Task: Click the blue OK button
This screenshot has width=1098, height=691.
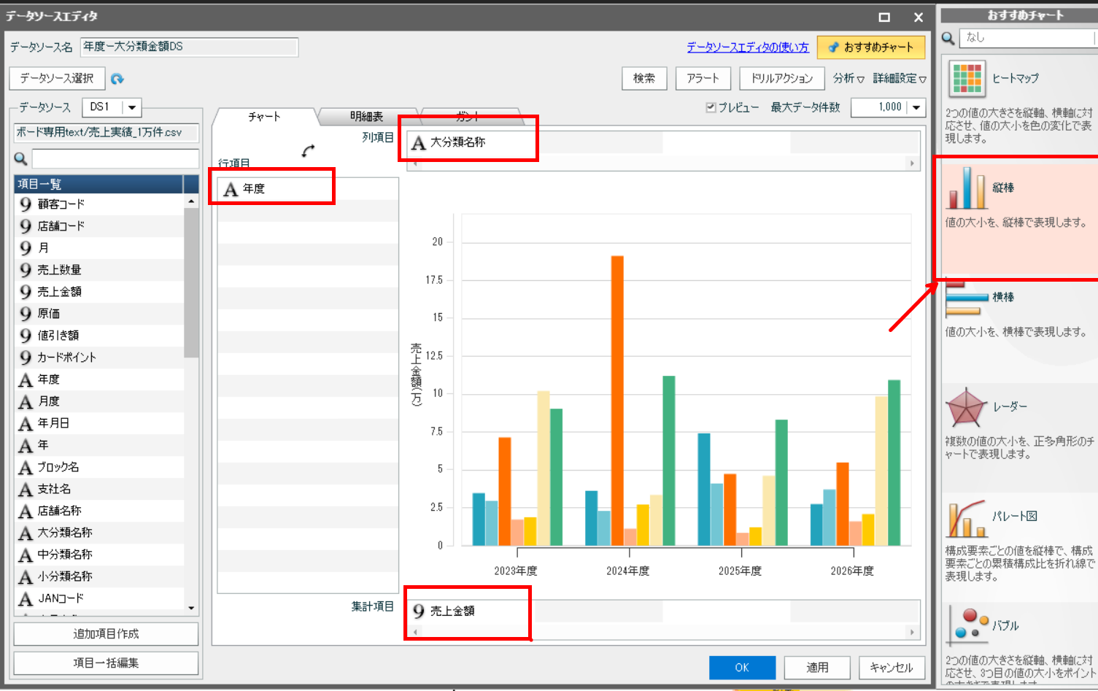Action: pyautogui.click(x=742, y=668)
